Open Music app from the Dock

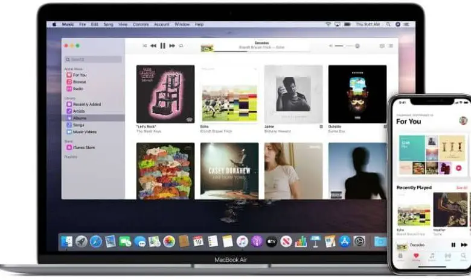coord(242,241)
